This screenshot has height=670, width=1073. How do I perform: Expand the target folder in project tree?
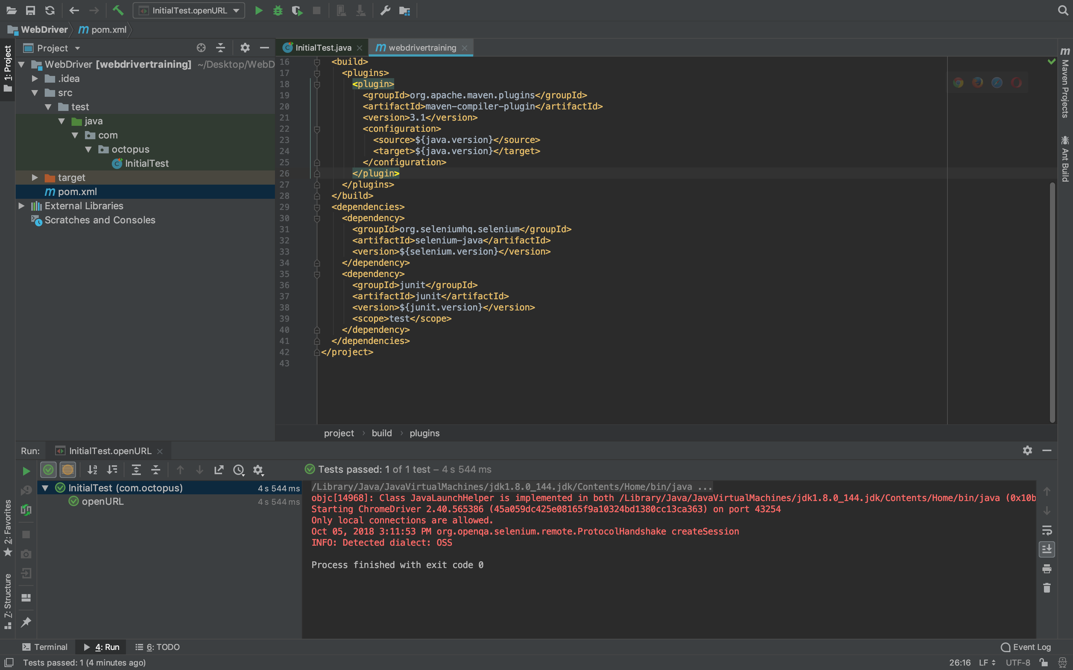click(35, 178)
